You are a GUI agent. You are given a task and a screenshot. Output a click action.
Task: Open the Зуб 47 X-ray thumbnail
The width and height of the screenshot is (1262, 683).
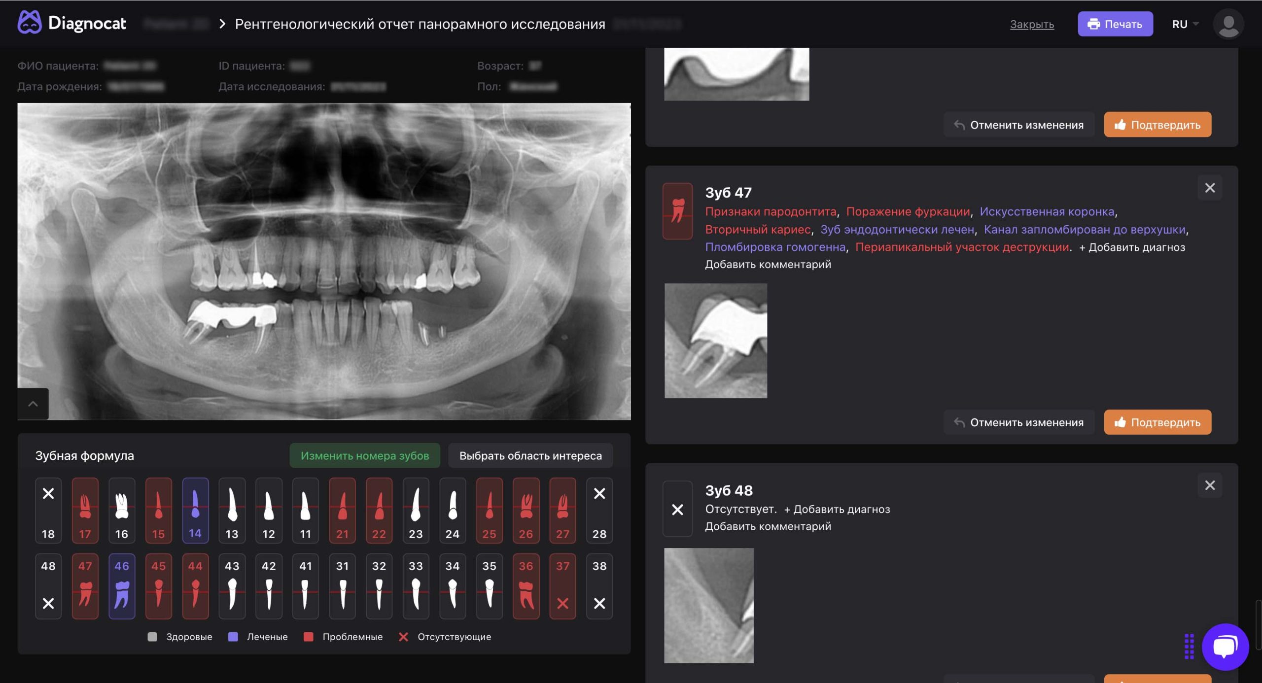tap(715, 341)
